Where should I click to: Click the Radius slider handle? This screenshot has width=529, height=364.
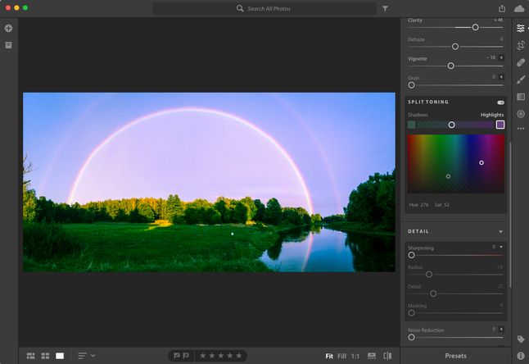(429, 275)
